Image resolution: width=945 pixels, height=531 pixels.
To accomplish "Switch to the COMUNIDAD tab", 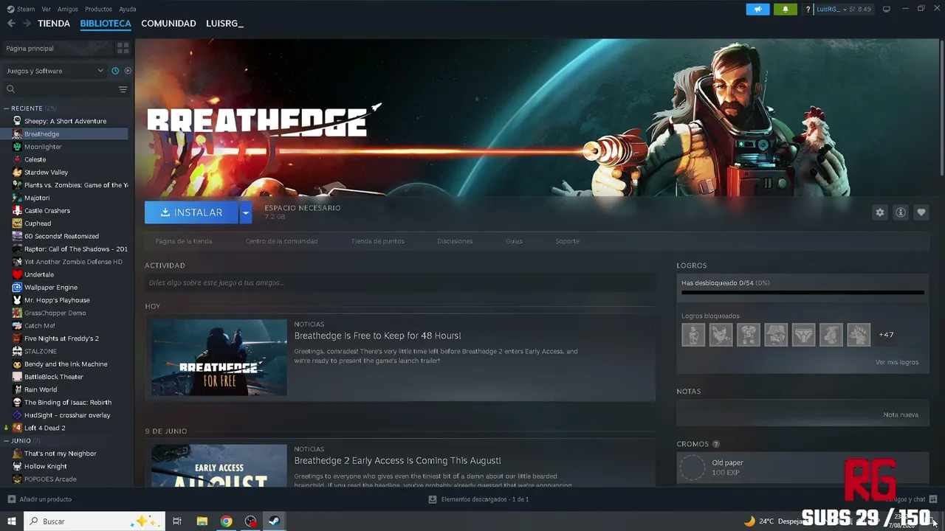I will pos(168,24).
